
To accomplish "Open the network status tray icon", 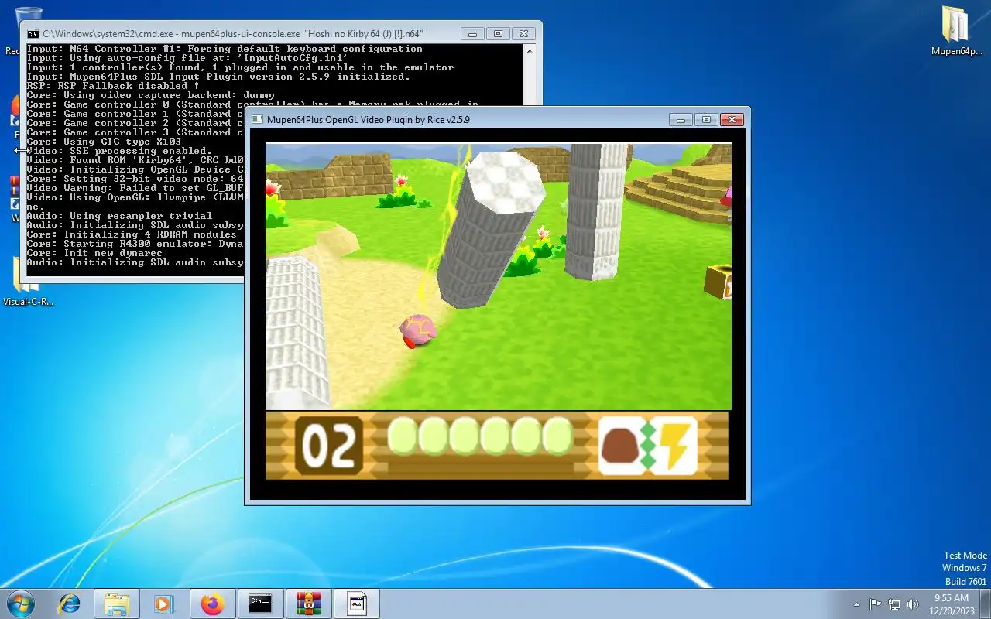I will pyautogui.click(x=894, y=604).
